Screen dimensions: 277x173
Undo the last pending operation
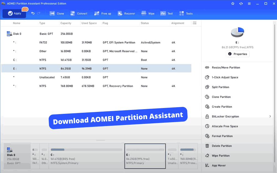click(33, 13)
